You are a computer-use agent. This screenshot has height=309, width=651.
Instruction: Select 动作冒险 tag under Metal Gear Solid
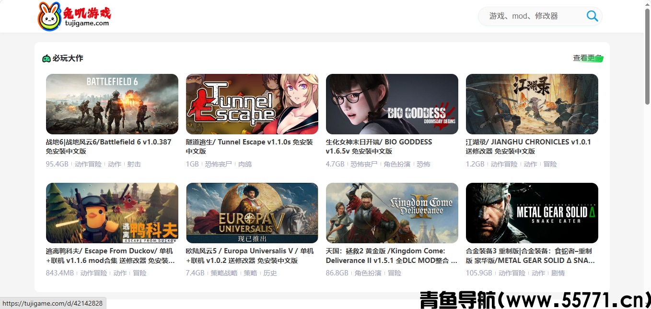(x=512, y=273)
